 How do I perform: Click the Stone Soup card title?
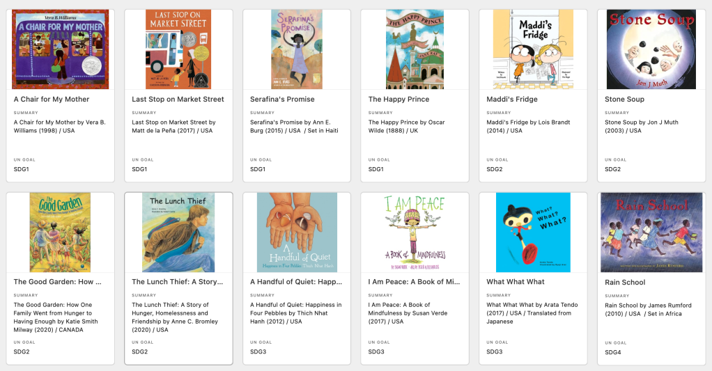[x=624, y=100]
